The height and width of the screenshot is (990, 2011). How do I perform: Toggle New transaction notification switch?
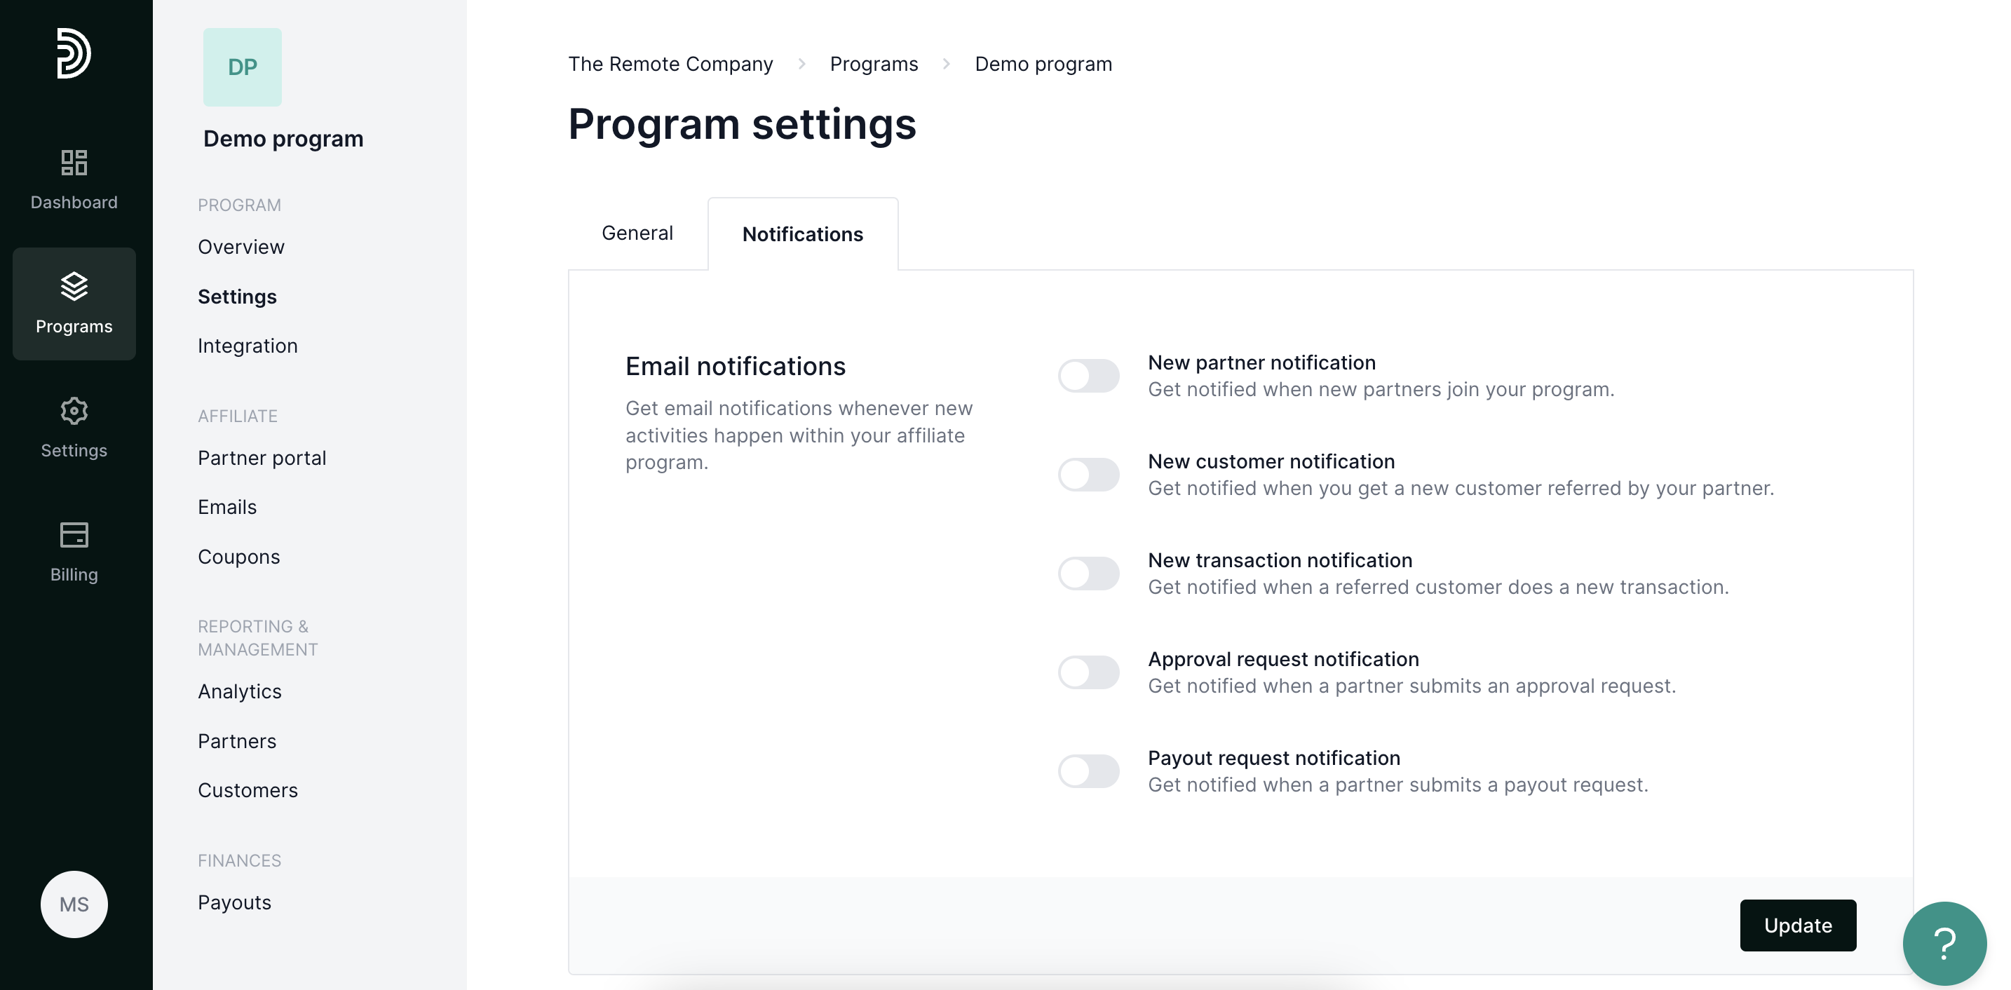[x=1088, y=574]
